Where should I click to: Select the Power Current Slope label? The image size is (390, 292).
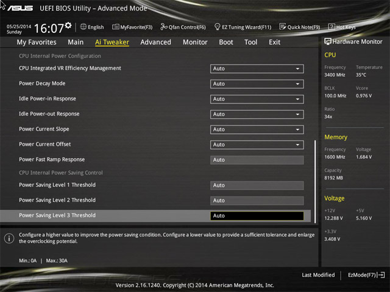click(x=44, y=129)
